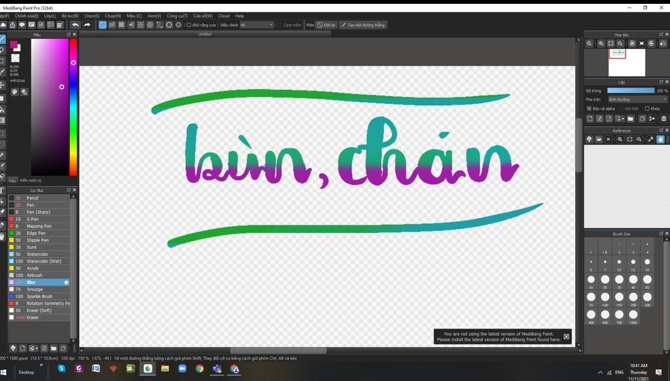Open the Xem(V) menu
670x381 pixels.
tap(154, 16)
